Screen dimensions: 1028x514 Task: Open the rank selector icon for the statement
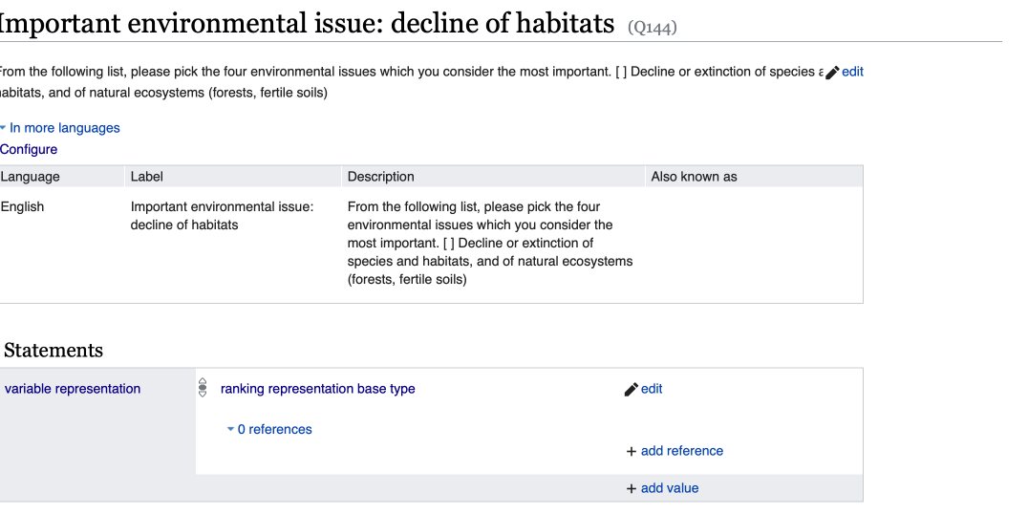click(x=202, y=388)
